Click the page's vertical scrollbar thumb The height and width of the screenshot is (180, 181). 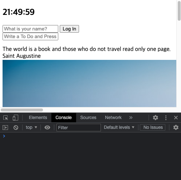(x=179, y=11)
